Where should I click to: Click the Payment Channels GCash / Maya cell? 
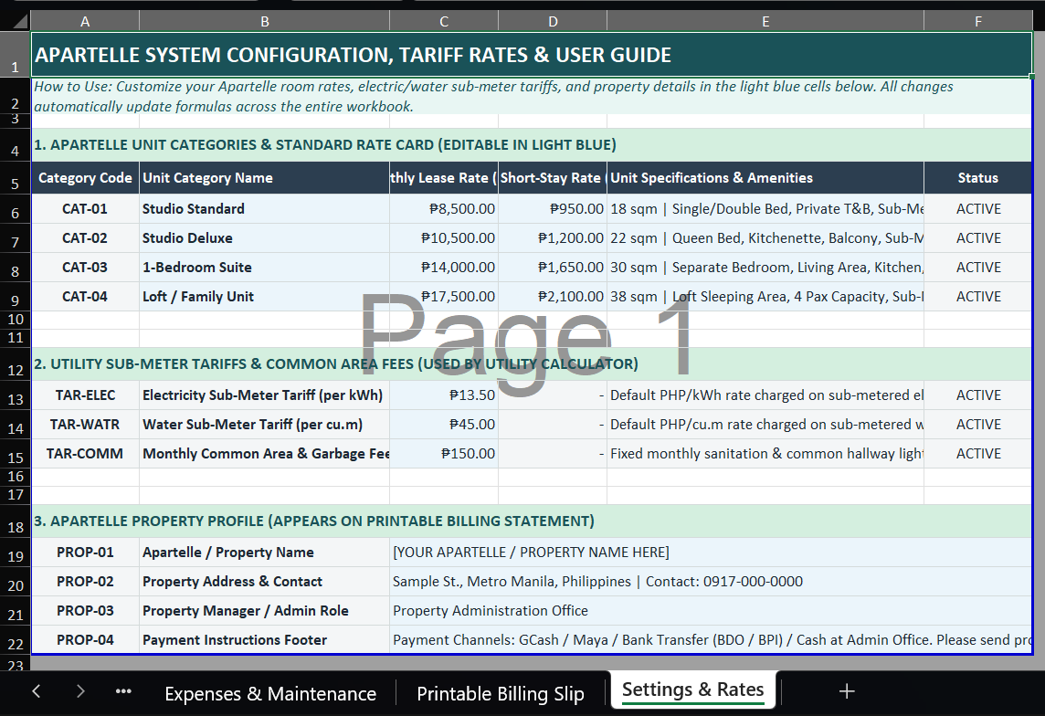point(711,640)
